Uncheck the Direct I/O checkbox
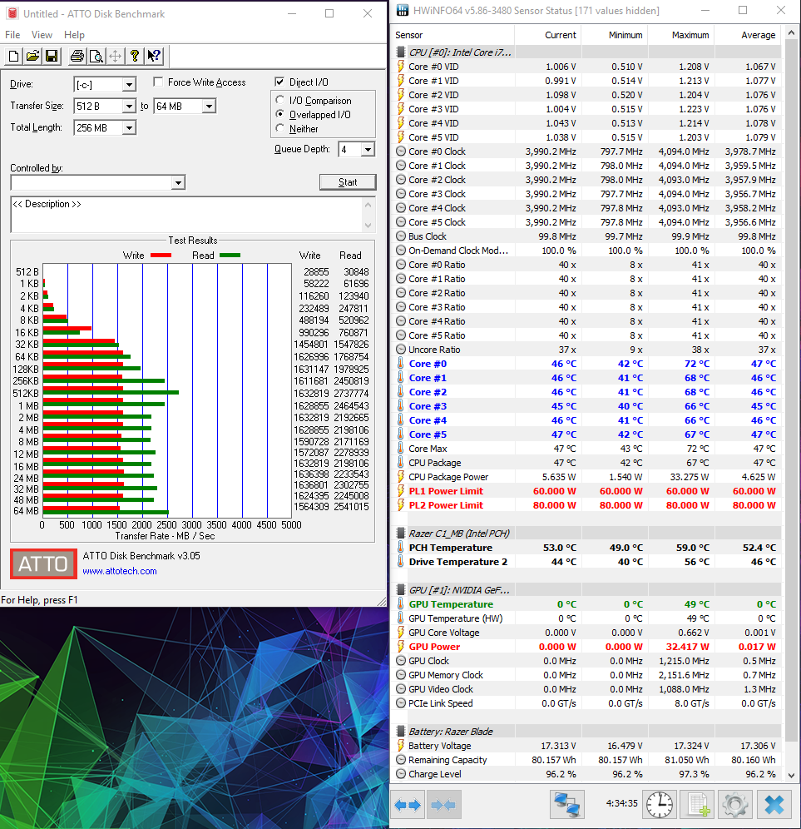Screen dimensions: 801x829 (x=279, y=82)
